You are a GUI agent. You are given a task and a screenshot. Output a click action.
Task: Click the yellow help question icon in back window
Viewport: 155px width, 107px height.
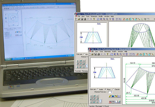94,19
